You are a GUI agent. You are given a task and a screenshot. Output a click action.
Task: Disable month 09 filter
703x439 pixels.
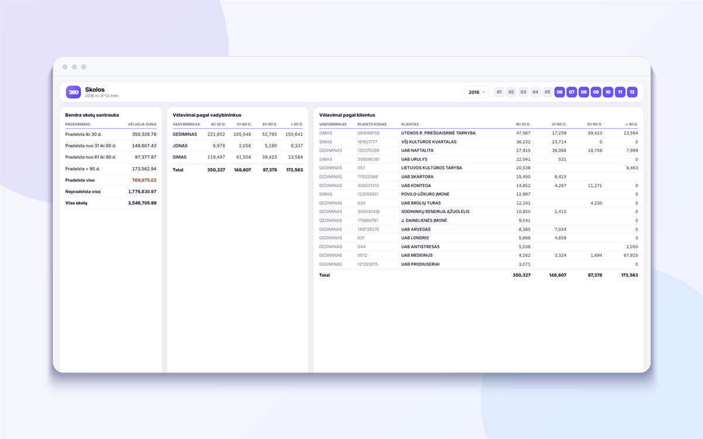pos(596,92)
